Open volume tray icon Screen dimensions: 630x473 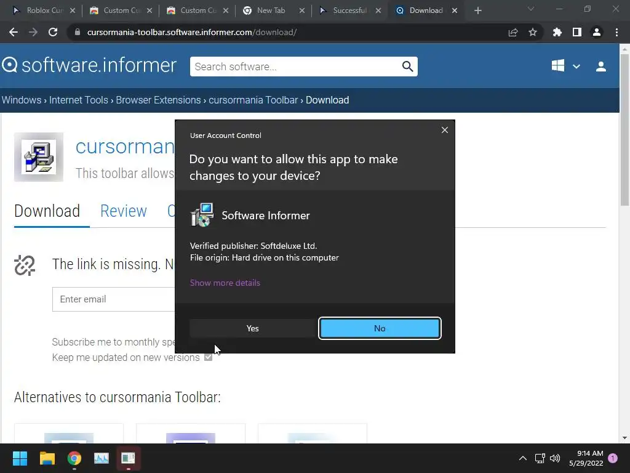[x=555, y=458]
